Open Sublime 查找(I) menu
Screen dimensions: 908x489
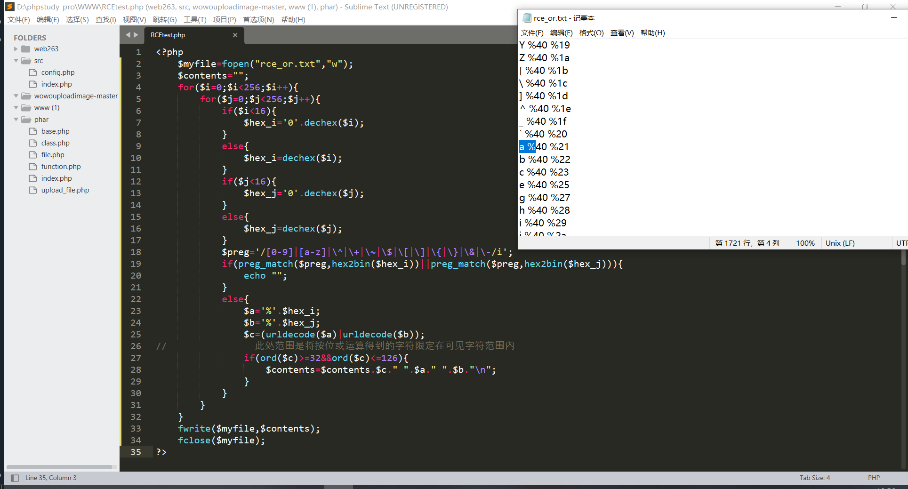pyautogui.click(x=106, y=19)
